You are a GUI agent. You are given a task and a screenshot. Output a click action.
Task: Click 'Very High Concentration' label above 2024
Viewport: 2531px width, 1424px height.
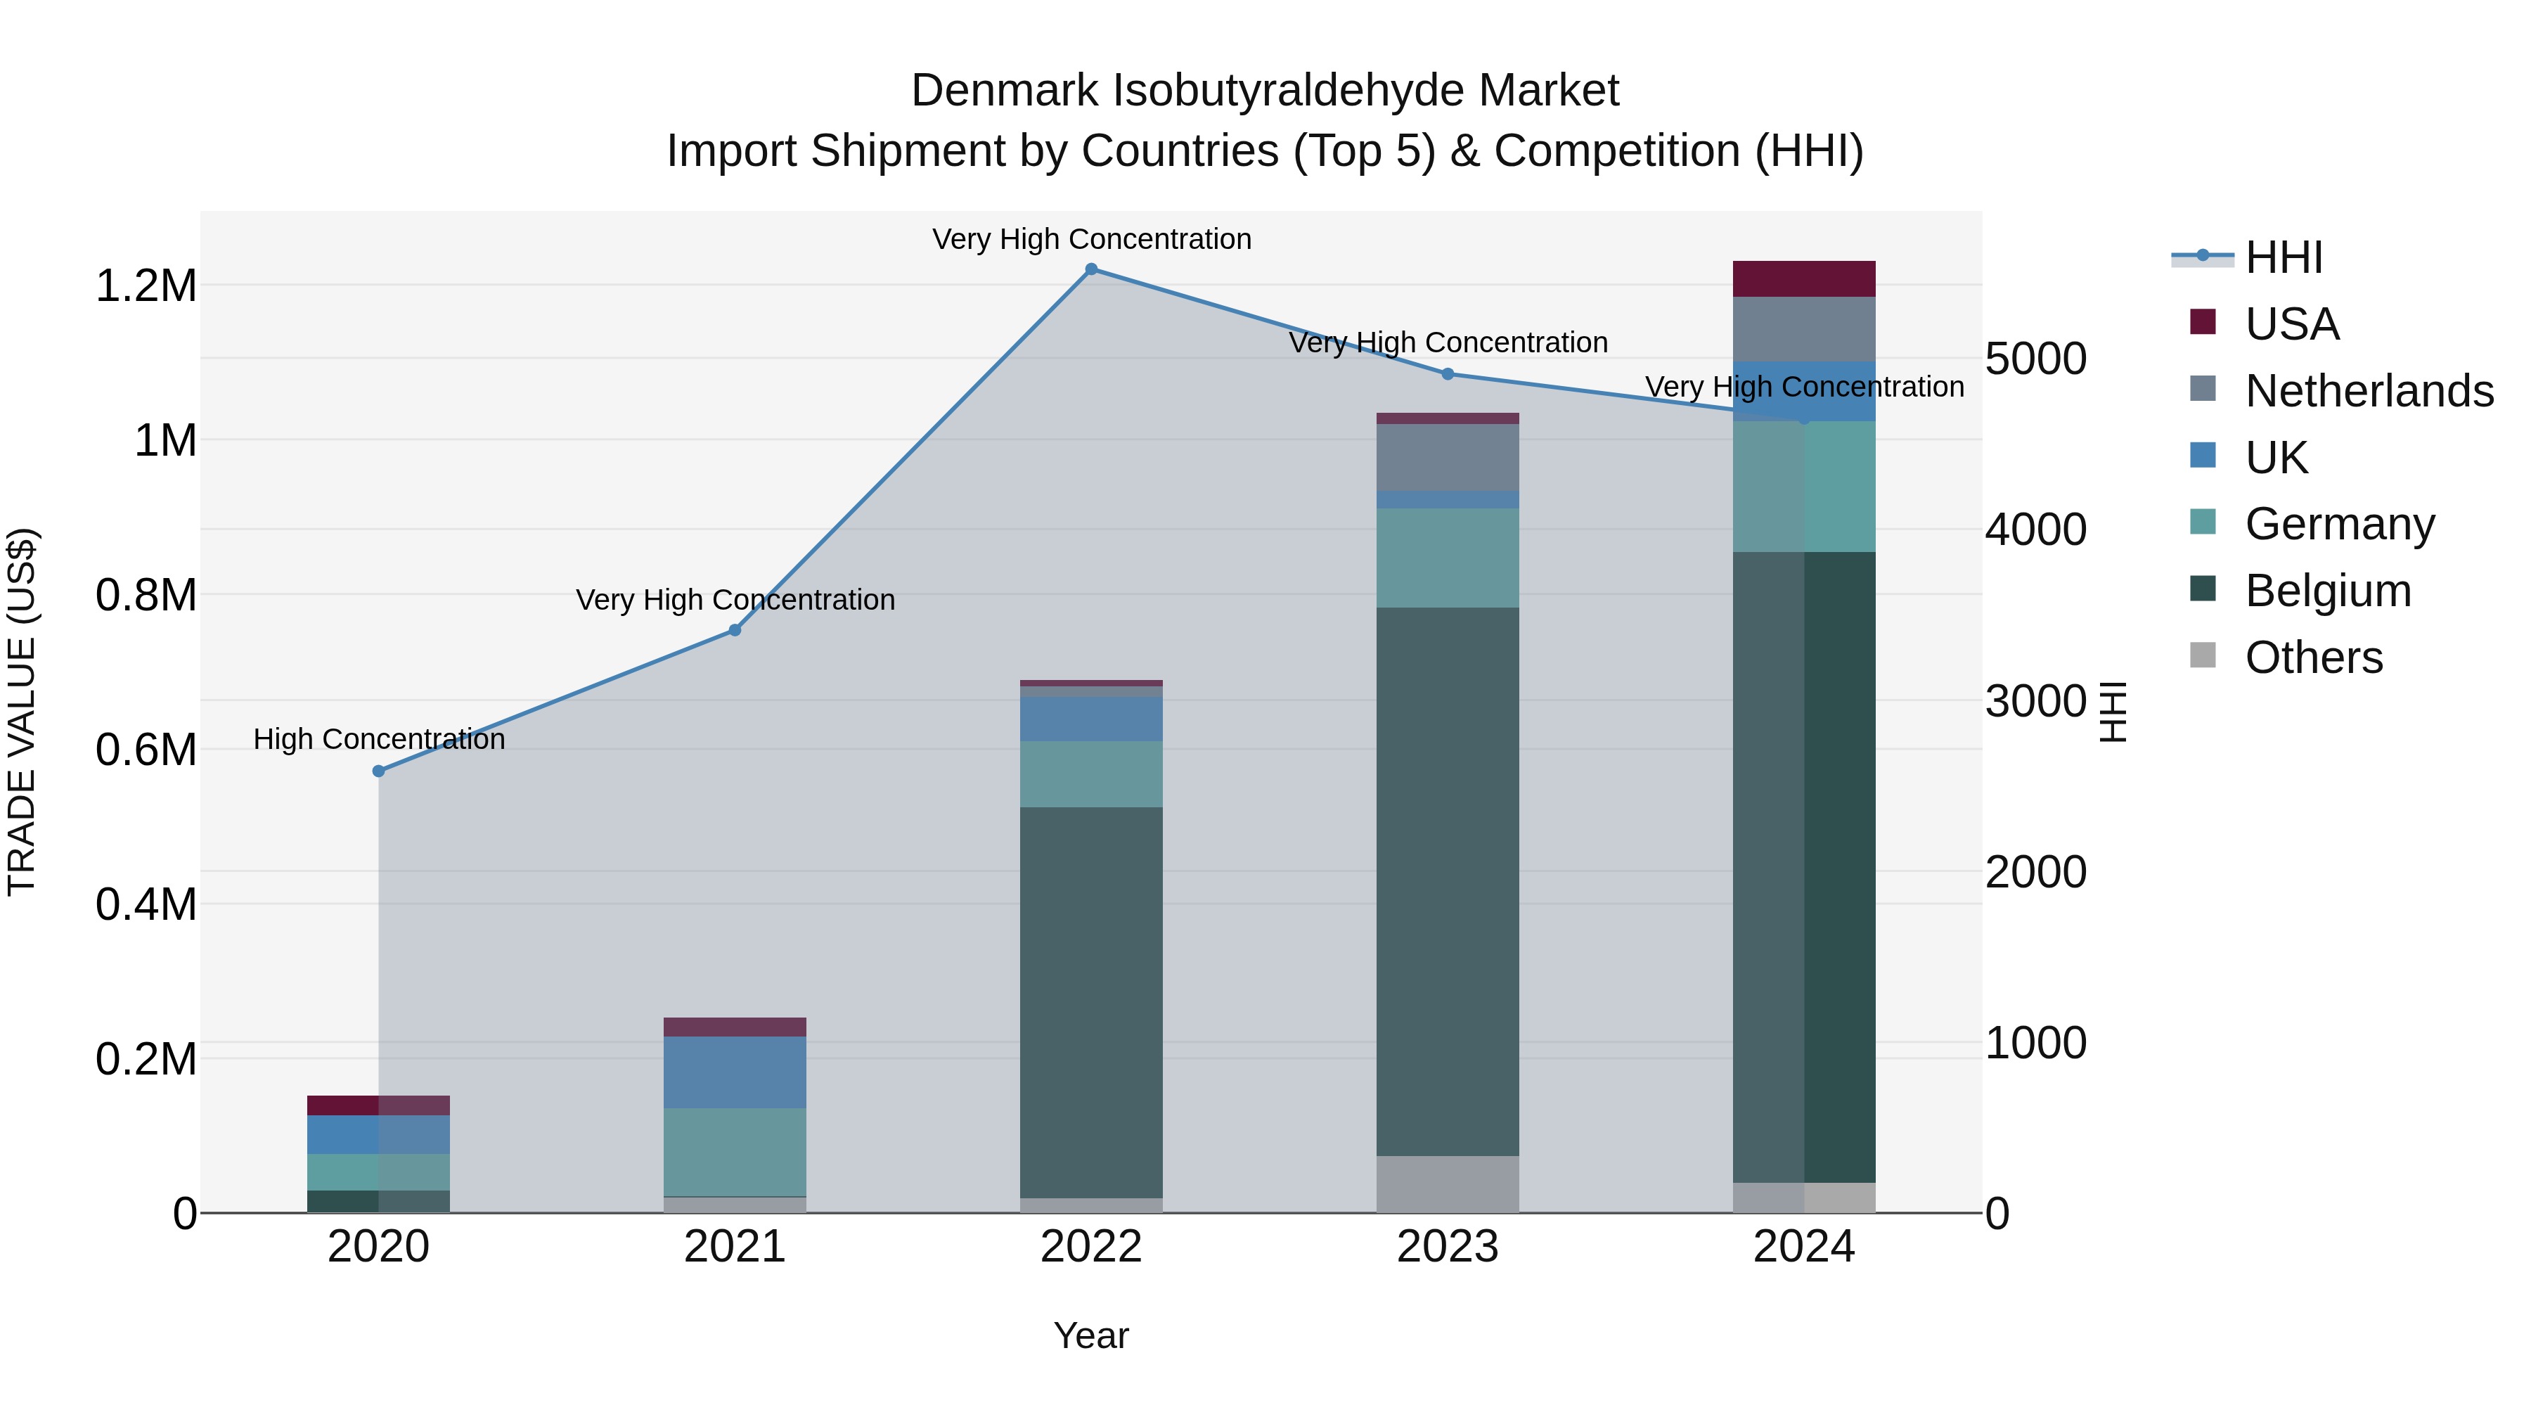click(1805, 387)
